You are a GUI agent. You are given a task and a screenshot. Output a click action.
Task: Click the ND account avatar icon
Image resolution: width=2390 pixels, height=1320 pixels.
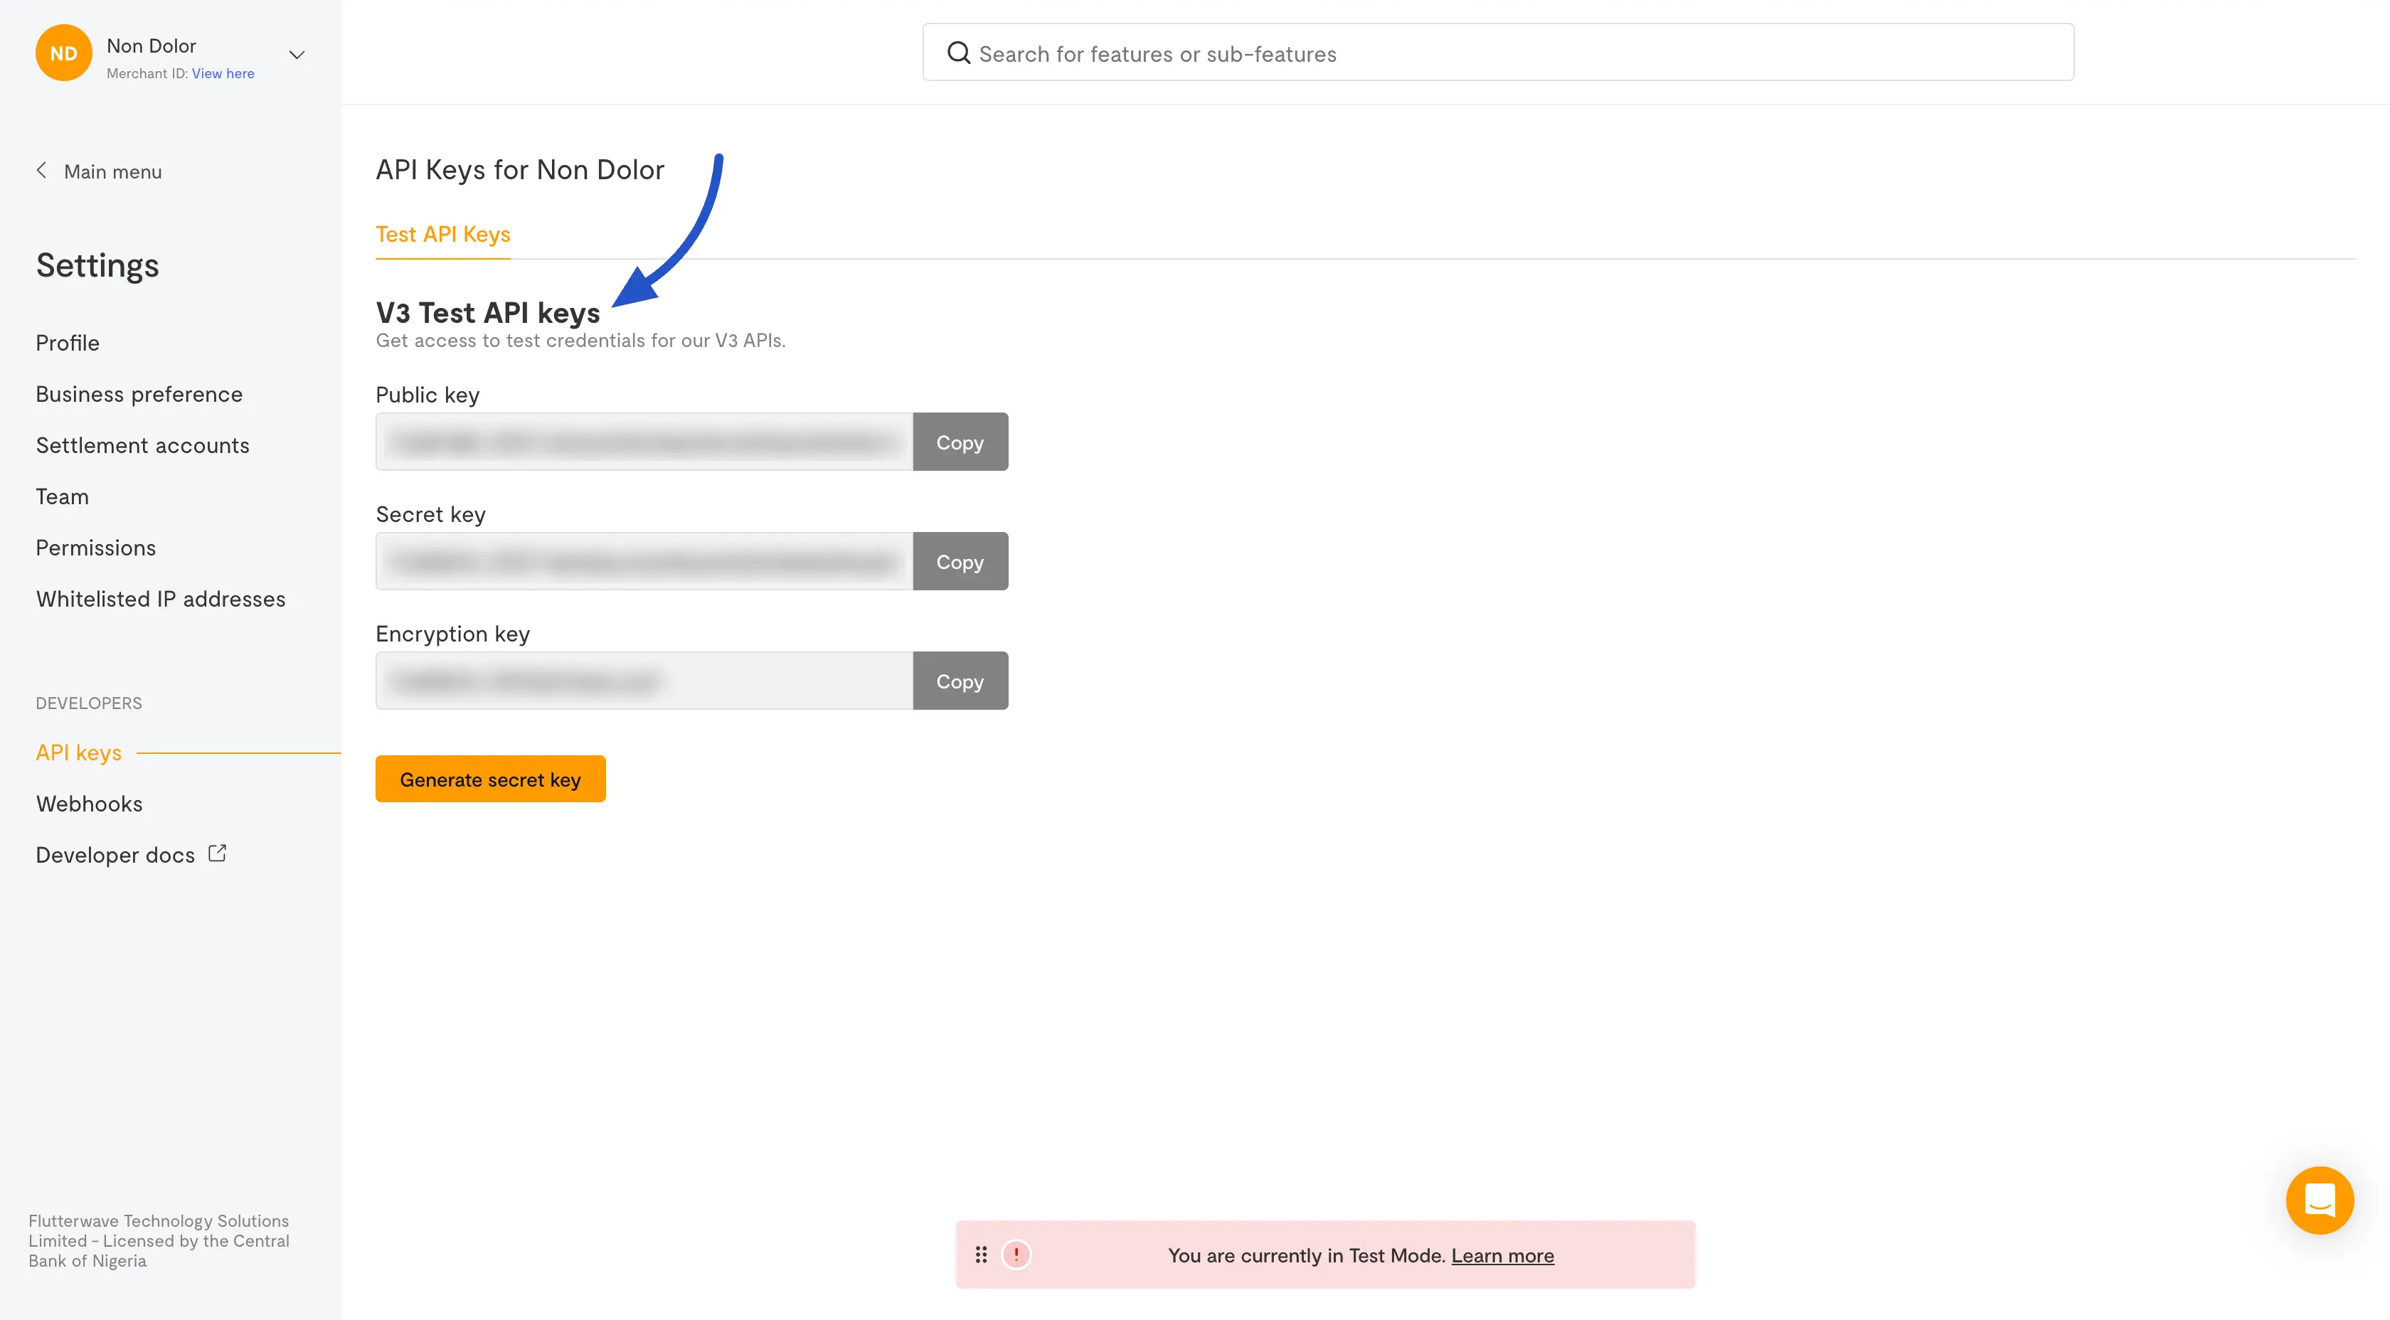63,54
